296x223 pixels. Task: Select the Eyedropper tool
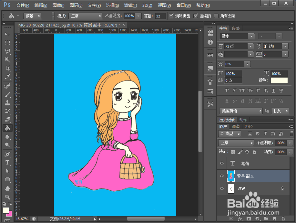[7, 77]
